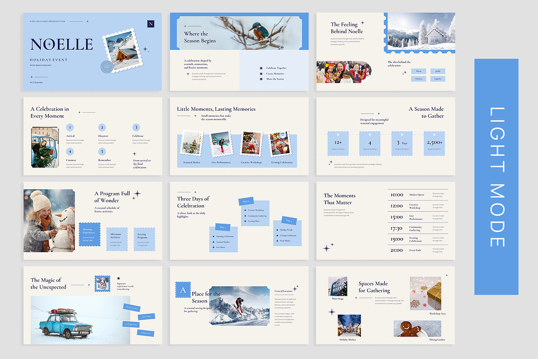
Task: Click the Warm tag box
Action: coord(419,71)
